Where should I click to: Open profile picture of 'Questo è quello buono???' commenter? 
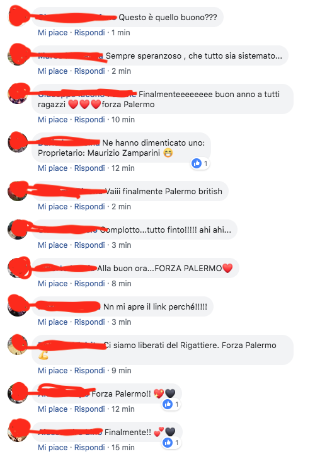[x=18, y=16]
